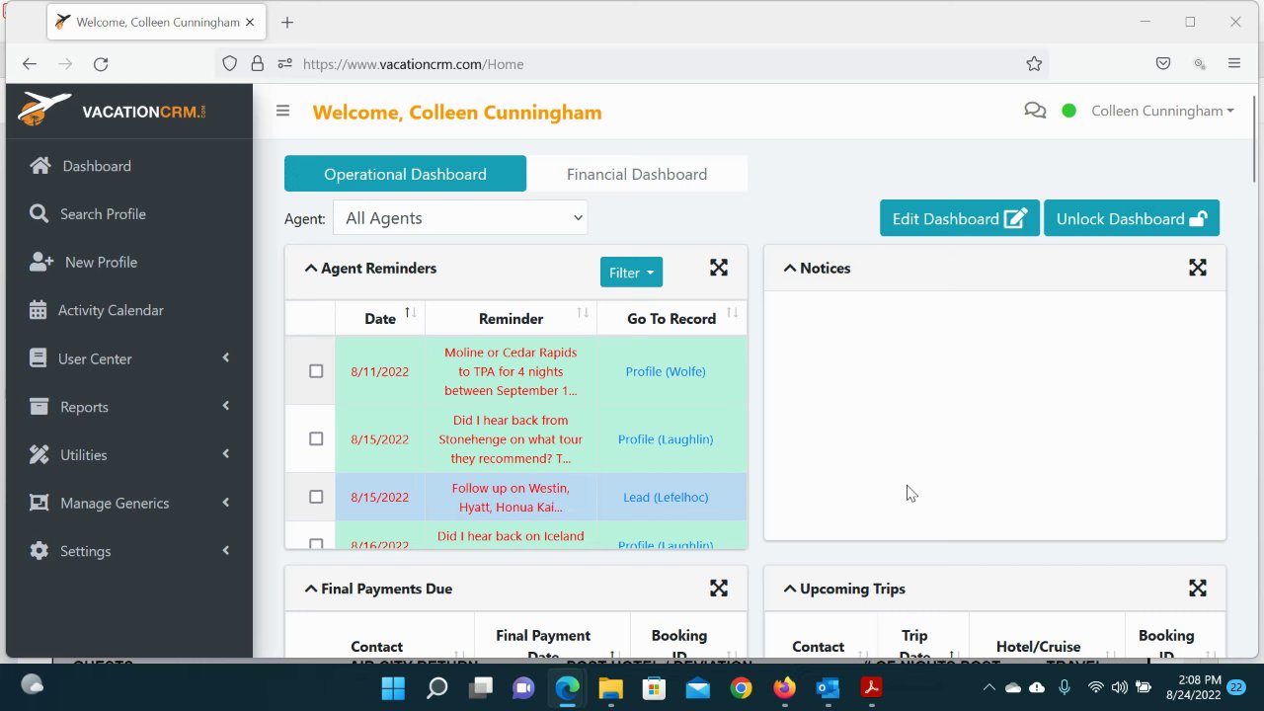The height and width of the screenshot is (711, 1264).
Task: Open the Lead (Lefelhoc) link
Action: point(666,497)
